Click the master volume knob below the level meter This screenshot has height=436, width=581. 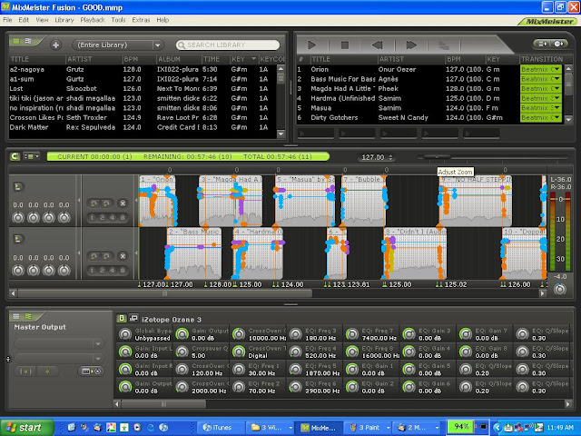click(x=559, y=289)
